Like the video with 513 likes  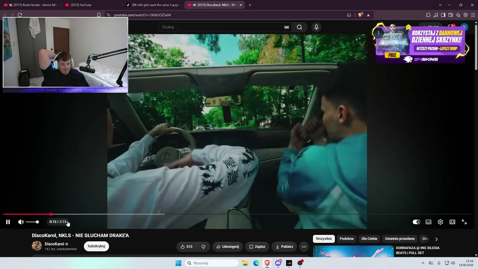pos(186,247)
